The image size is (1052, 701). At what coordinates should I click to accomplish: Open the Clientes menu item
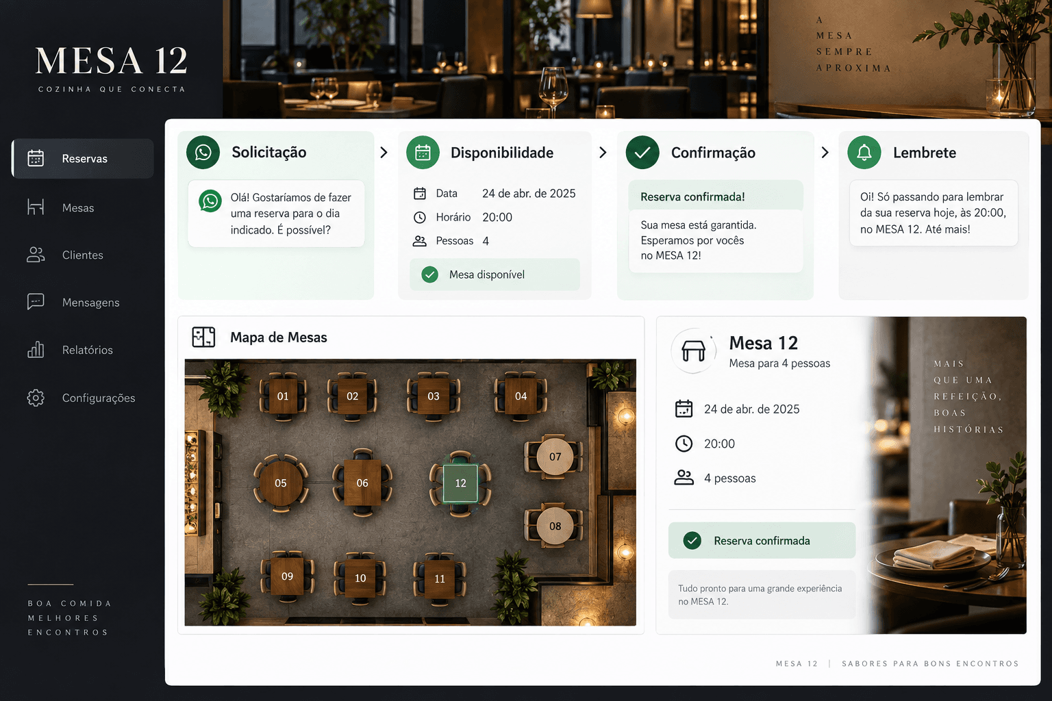click(x=82, y=255)
